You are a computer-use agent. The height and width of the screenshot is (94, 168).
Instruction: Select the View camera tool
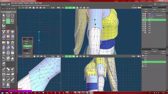point(12,75)
